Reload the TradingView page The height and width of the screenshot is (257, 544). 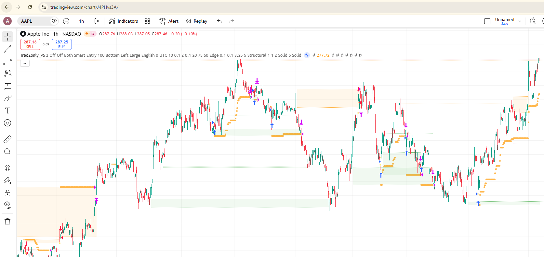coord(30,7)
